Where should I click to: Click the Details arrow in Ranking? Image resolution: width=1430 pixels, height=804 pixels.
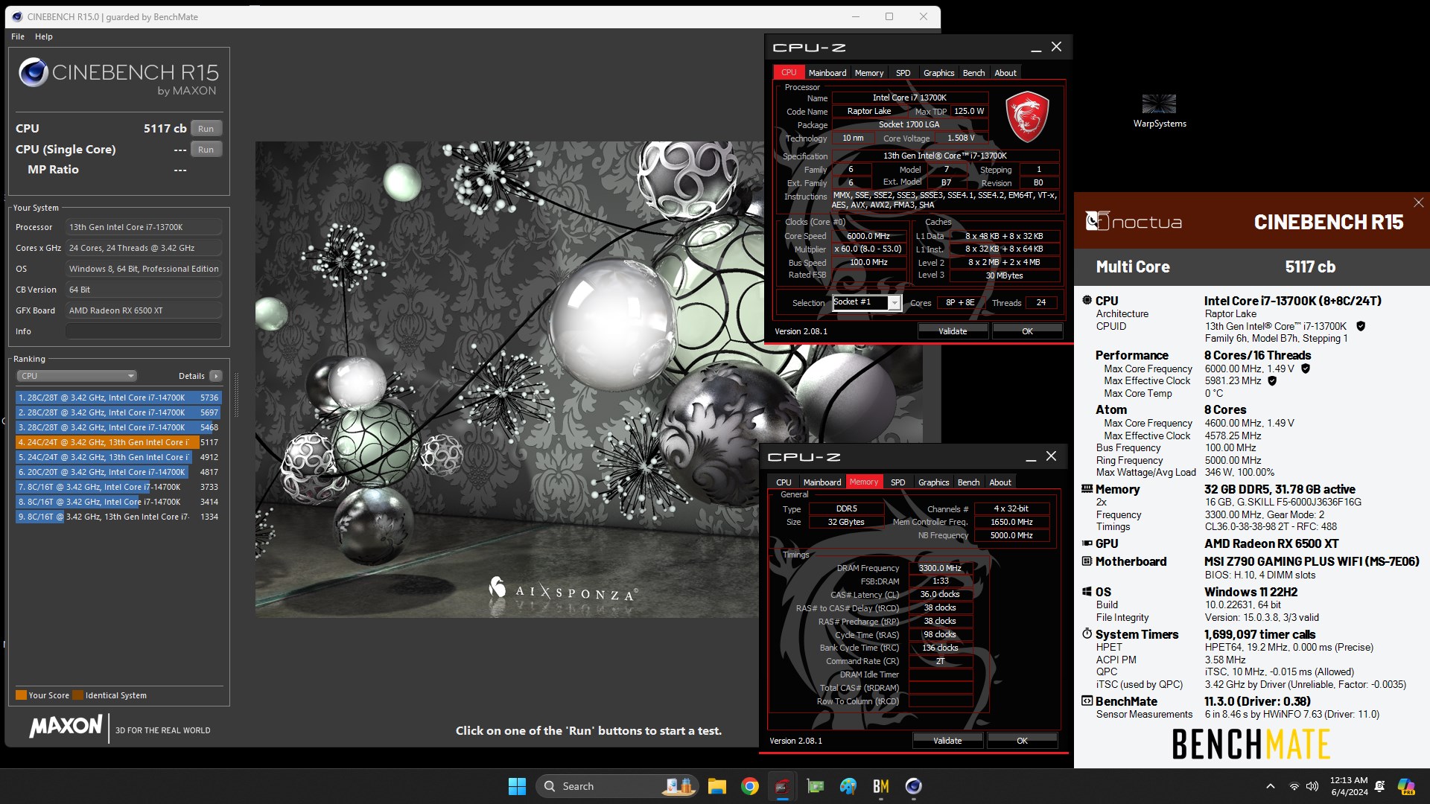pyautogui.click(x=216, y=376)
